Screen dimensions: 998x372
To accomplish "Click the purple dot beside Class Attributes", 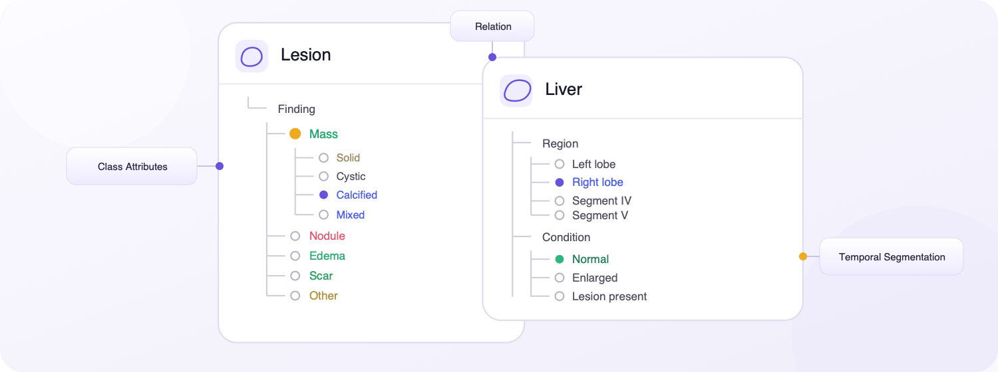I will pyautogui.click(x=220, y=166).
